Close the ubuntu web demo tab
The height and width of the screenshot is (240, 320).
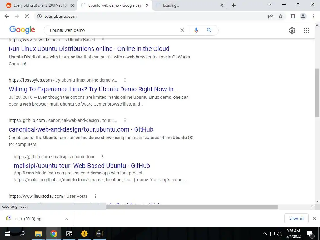click(x=147, y=5)
